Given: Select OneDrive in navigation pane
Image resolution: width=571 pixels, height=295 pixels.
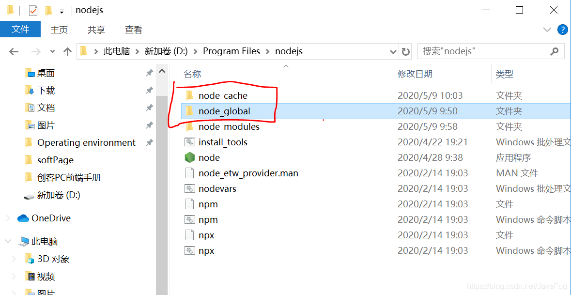Looking at the screenshot, I should [x=51, y=218].
